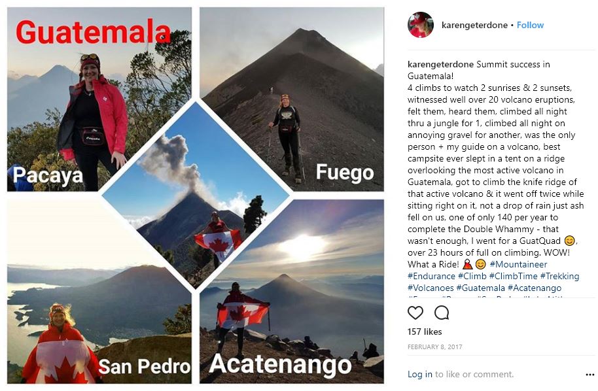The image size is (598, 391).
Task: Open the #Volcanoes hashtag
Action: click(x=431, y=288)
